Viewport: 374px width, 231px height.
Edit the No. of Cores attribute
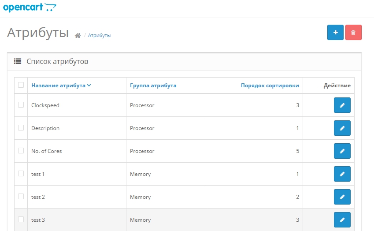(x=342, y=151)
